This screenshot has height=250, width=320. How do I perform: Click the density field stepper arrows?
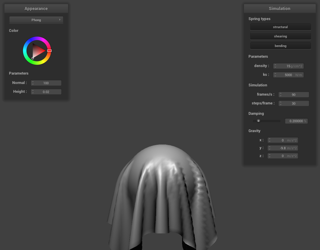[275, 66]
